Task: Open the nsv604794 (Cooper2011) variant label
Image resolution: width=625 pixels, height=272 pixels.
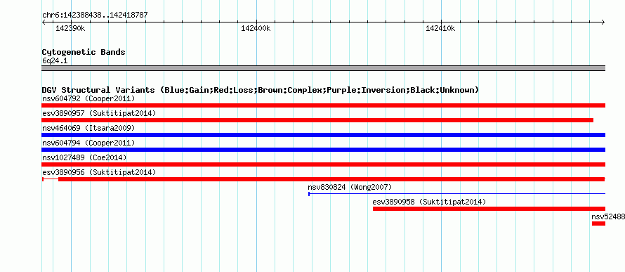Action: [88, 143]
